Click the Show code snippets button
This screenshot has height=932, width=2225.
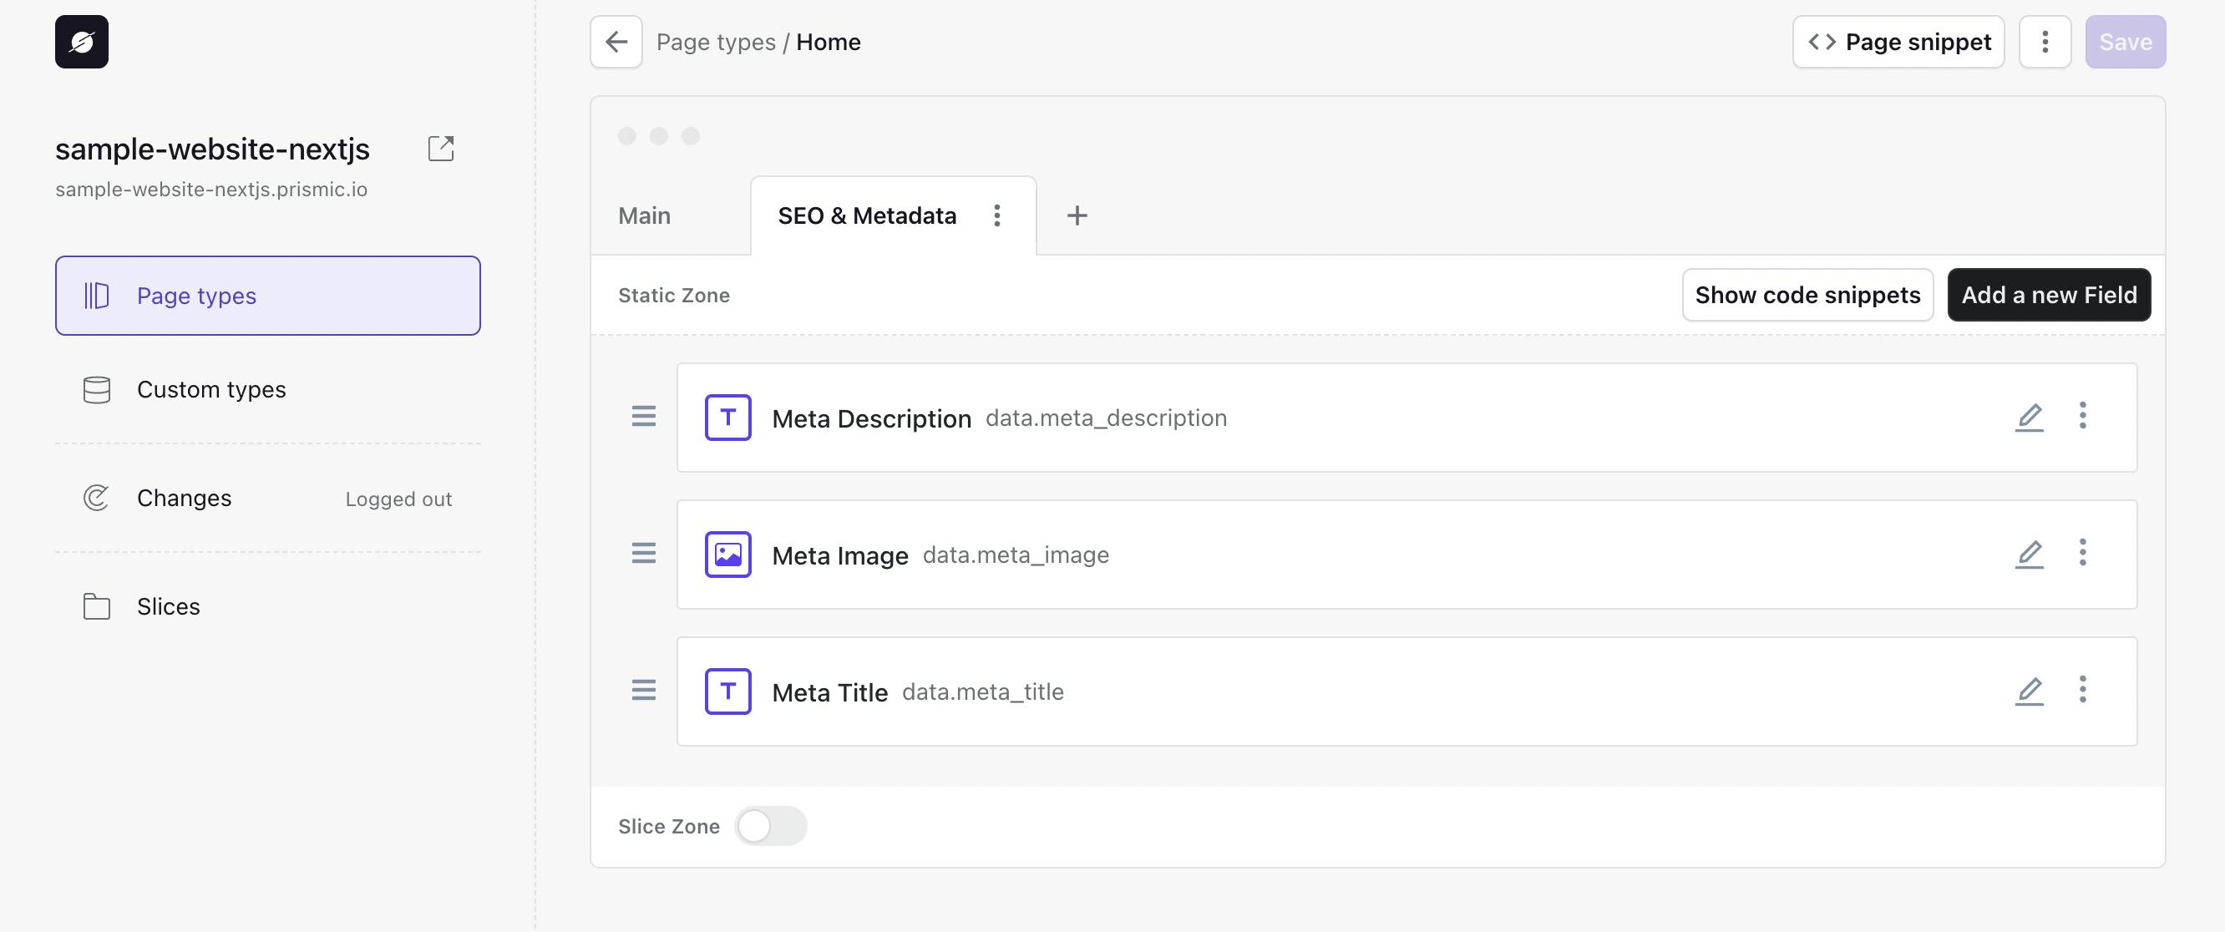(1807, 294)
